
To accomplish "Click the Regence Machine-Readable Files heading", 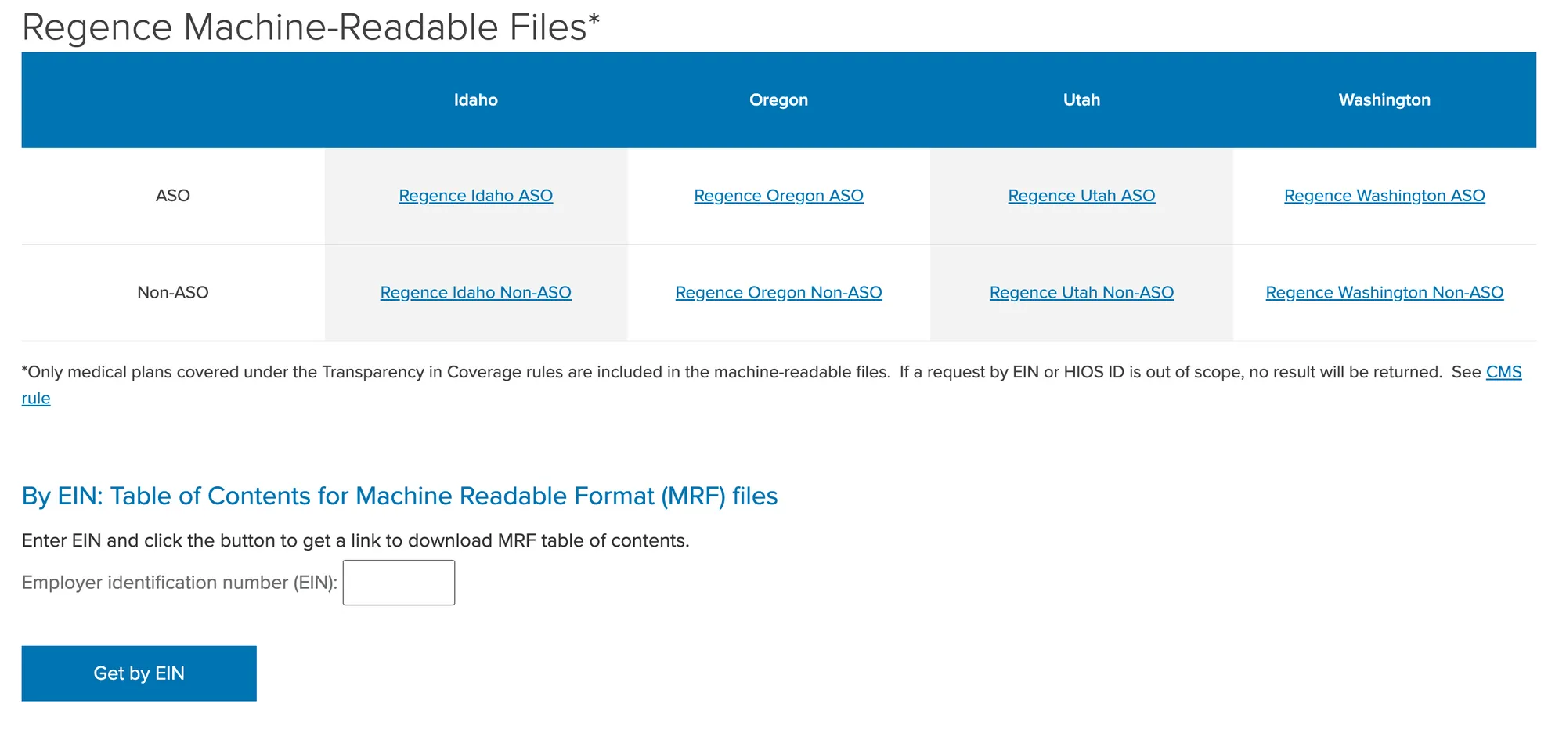I will click(311, 27).
